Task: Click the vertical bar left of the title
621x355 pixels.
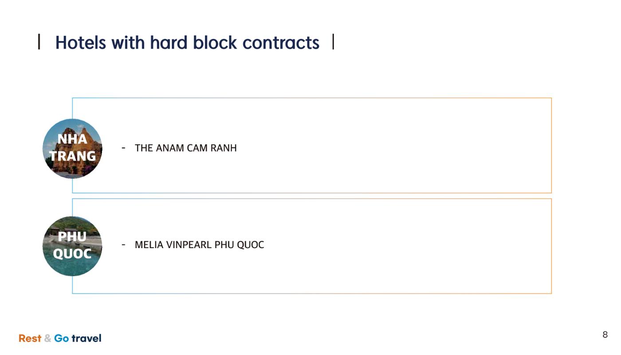Action: coord(39,42)
